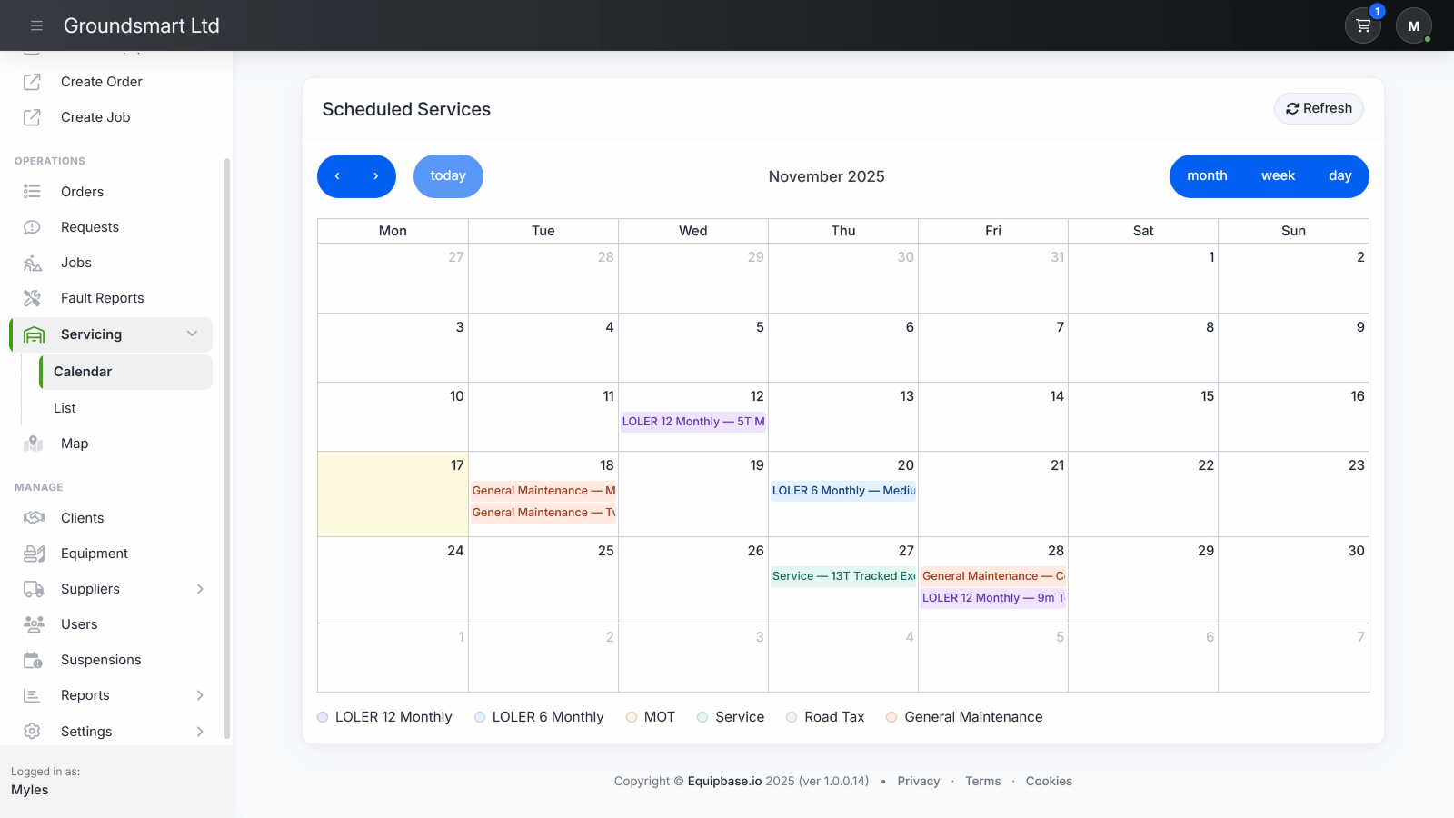This screenshot has width=1454, height=818.
Task: Open the Privacy link in the footer
Action: pyautogui.click(x=918, y=781)
